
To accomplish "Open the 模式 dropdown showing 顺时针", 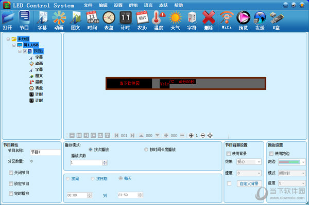I will (x=292, y=173).
